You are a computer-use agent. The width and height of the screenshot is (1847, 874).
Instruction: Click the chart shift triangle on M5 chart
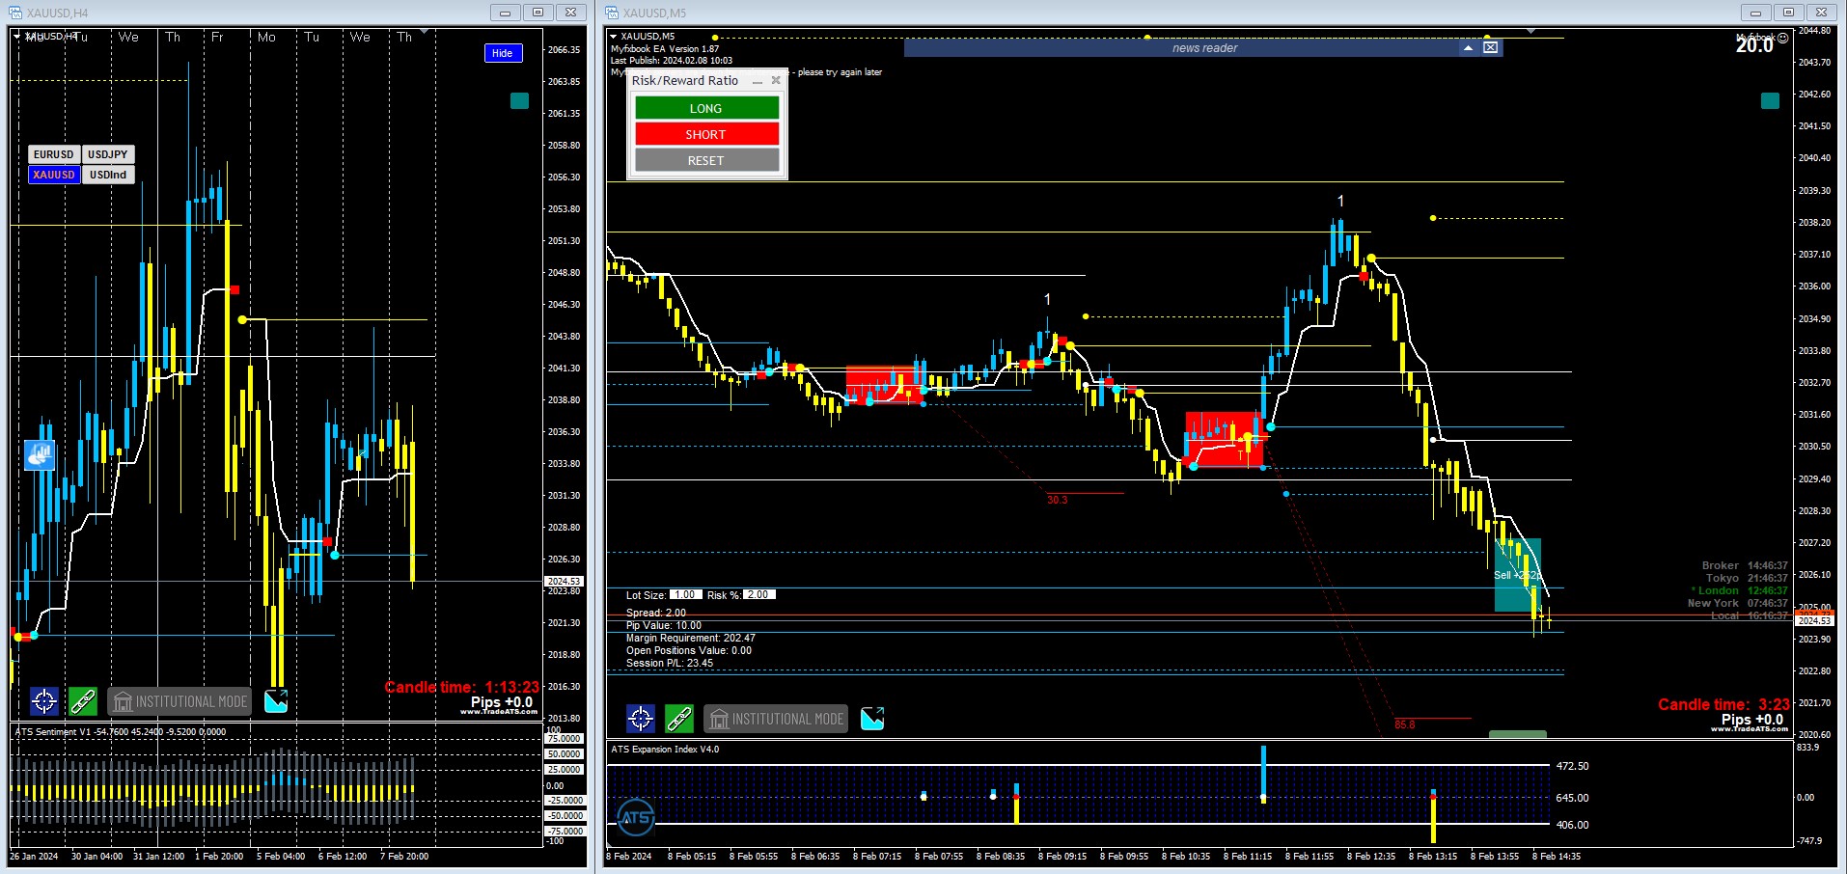[1531, 32]
